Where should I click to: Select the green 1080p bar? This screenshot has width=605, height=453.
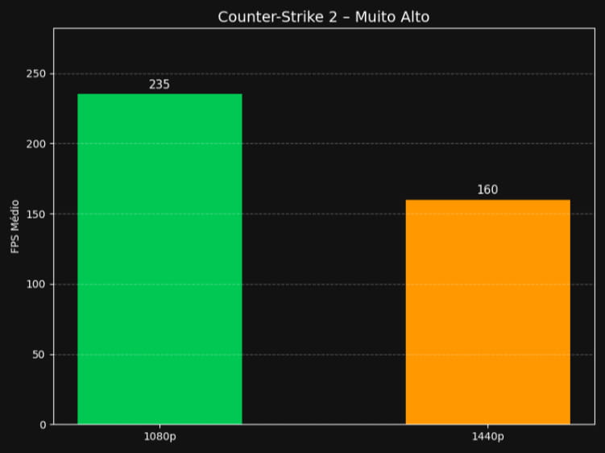[160, 259]
